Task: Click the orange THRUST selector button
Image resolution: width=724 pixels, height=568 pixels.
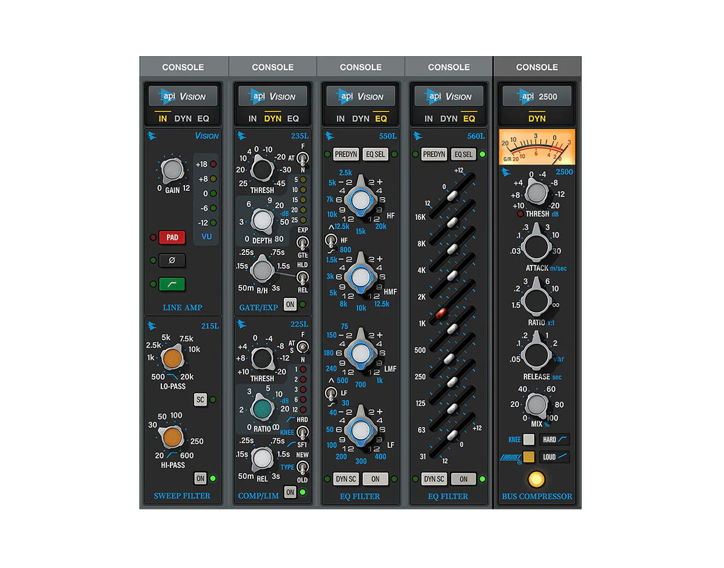Action: pyautogui.click(x=528, y=457)
